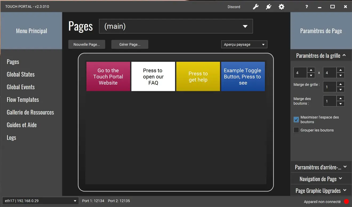Click the Appareil non connecté status text
Image resolution: width=352 pixels, height=207 pixels.
(322, 202)
